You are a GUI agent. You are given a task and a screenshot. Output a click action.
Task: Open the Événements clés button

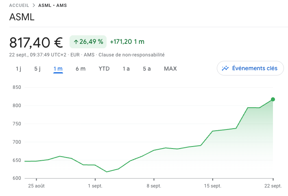pos(250,69)
